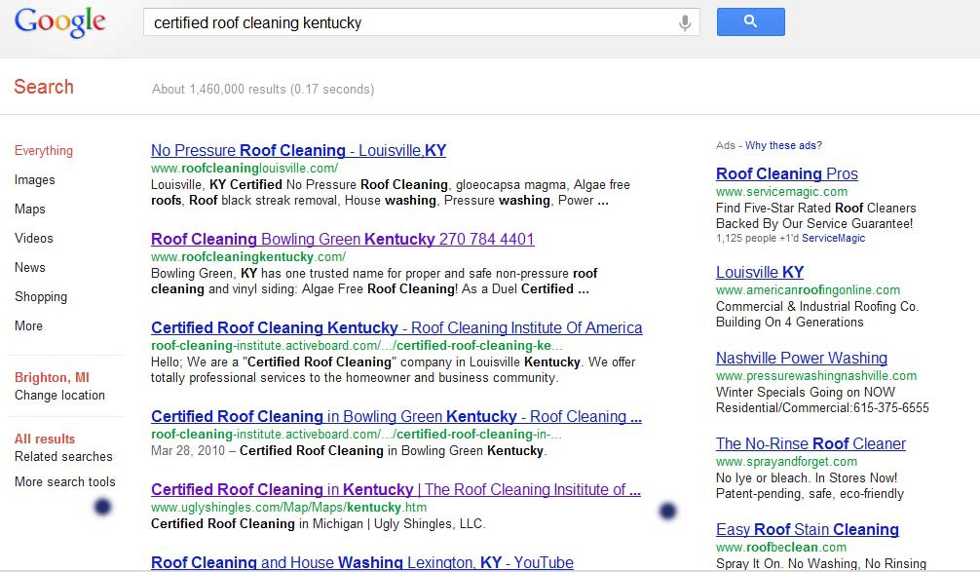
Task: Click the microphone voice search icon
Action: pos(685,22)
